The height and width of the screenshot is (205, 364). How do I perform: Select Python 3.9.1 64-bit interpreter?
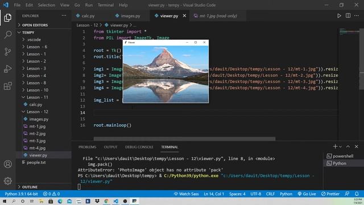point(21,194)
